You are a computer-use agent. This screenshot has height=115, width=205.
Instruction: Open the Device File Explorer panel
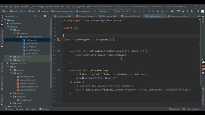click(x=203, y=96)
